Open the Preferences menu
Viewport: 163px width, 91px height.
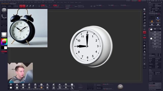[x=50, y=2]
